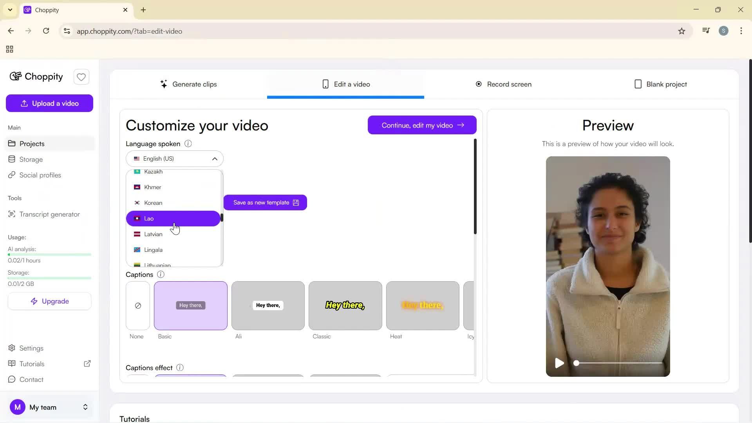Play the video preview

[559, 363]
